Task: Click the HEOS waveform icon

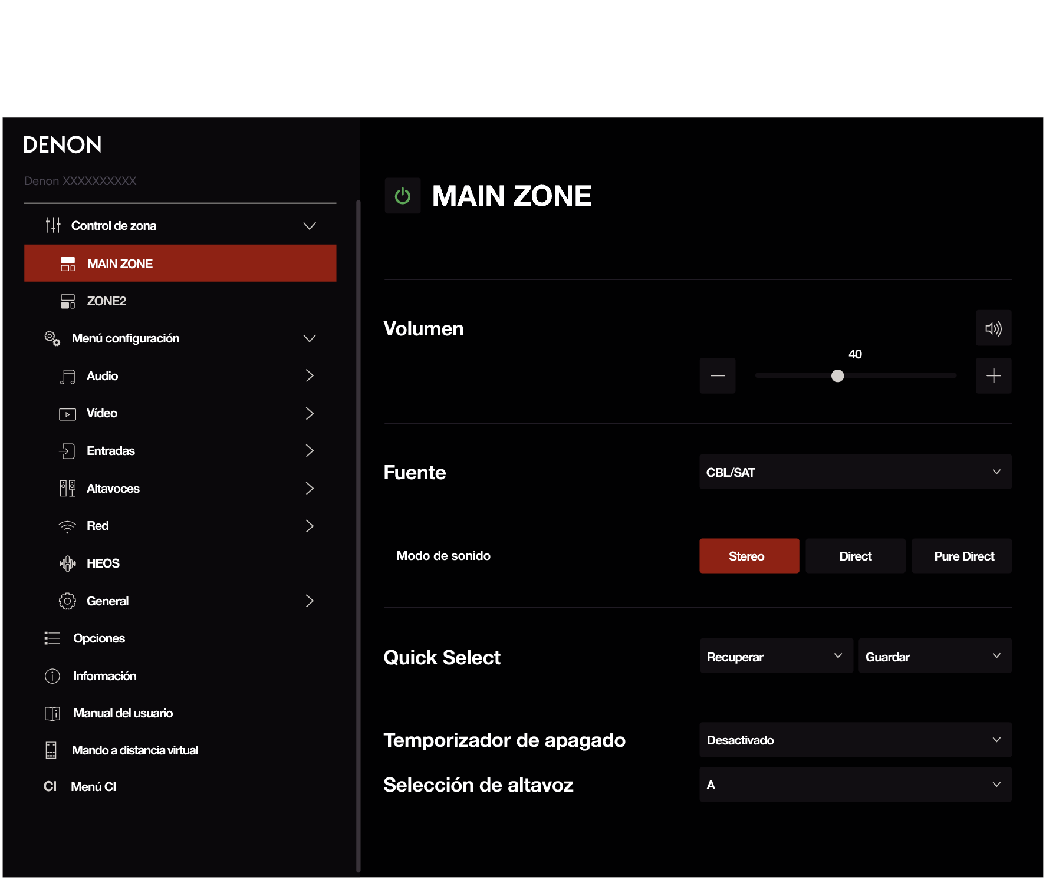Action: tap(68, 563)
